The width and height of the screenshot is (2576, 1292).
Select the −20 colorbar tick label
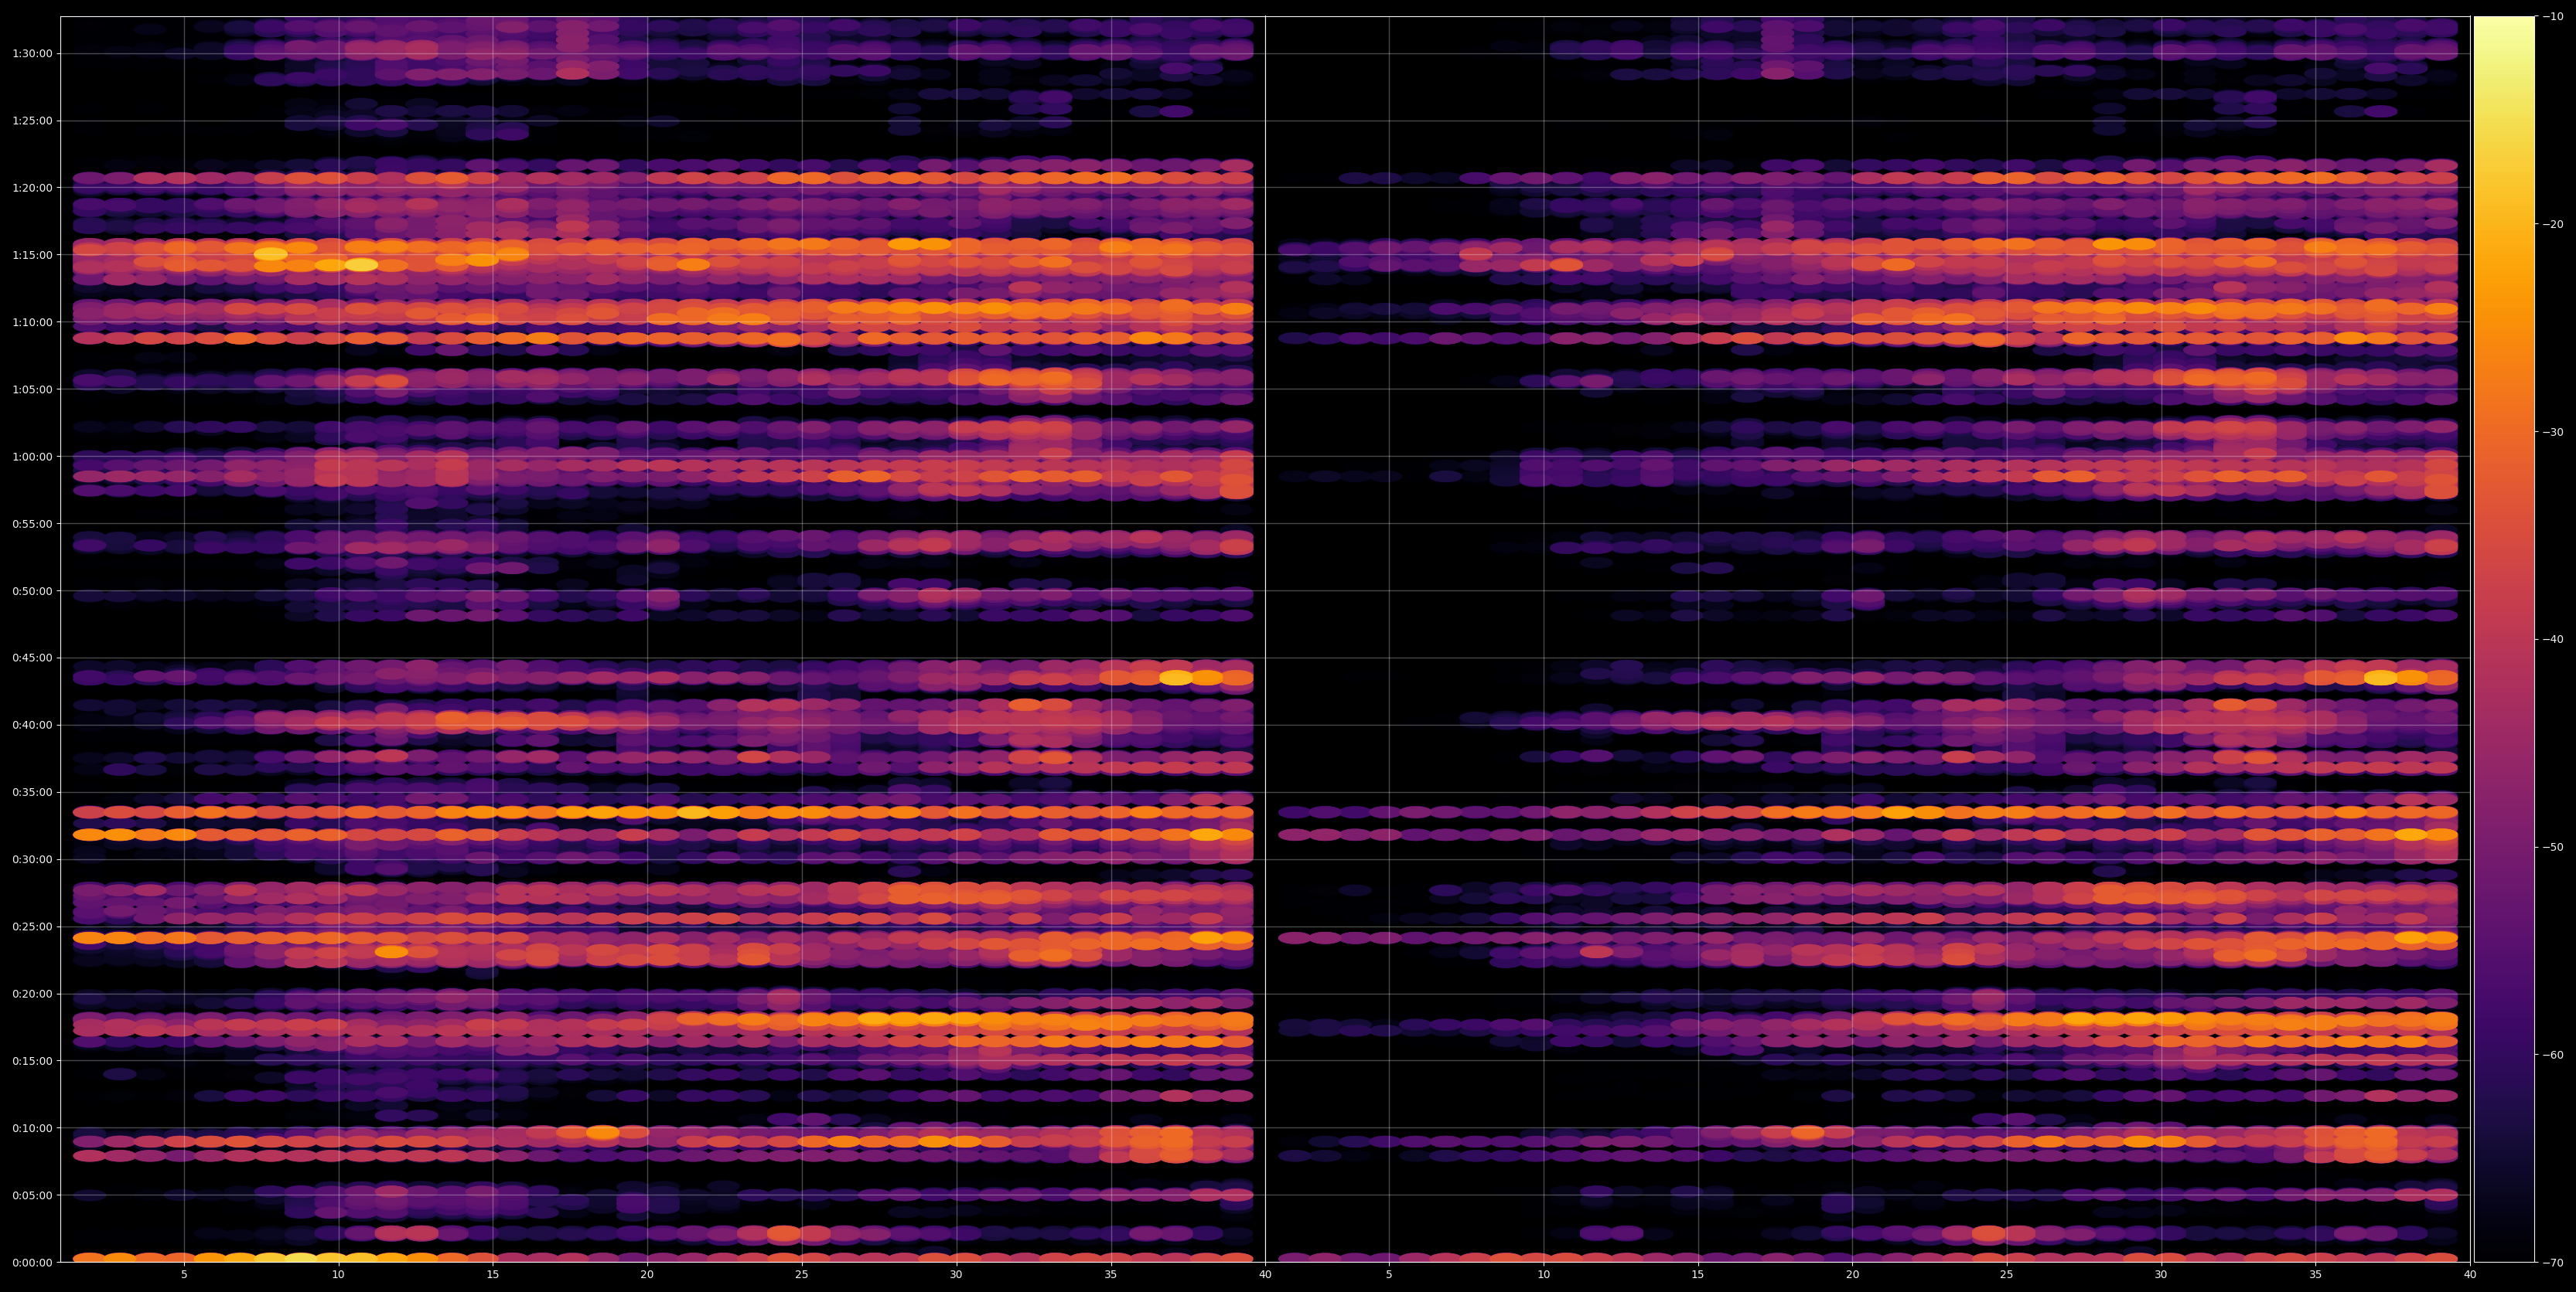click(2553, 225)
